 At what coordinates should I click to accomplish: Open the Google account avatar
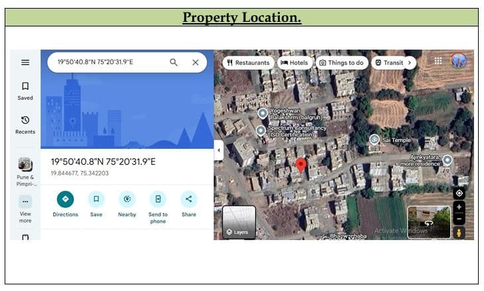(x=459, y=61)
